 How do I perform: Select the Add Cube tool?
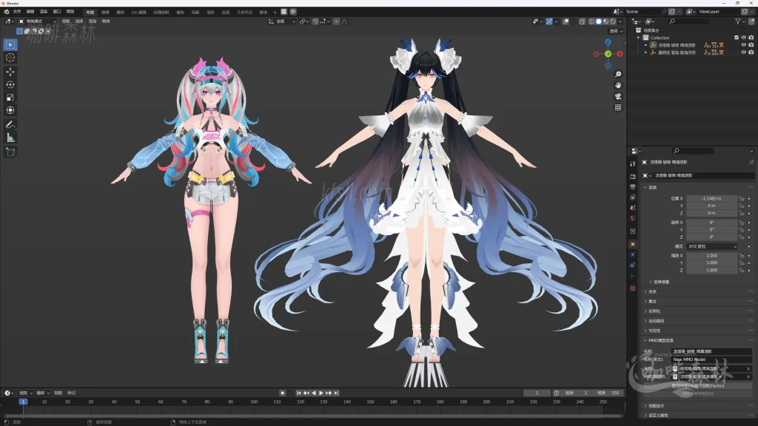tap(10, 152)
